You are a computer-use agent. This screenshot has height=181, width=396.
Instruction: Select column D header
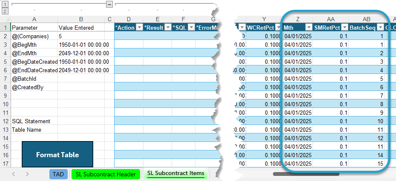[129, 20]
